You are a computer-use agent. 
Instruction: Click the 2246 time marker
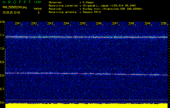pyautogui.click(x=99, y=23)
